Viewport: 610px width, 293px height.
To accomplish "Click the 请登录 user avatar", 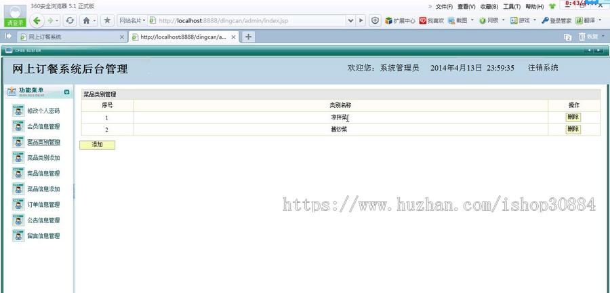I will pyautogui.click(x=15, y=16).
